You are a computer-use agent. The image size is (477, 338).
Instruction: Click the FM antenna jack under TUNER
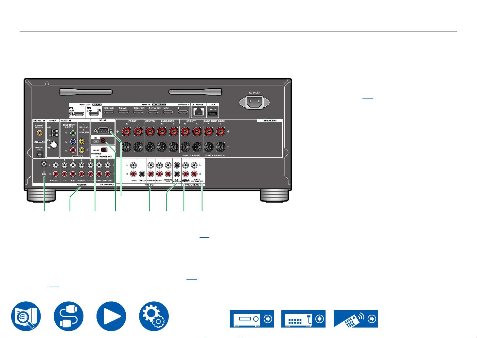click(54, 144)
